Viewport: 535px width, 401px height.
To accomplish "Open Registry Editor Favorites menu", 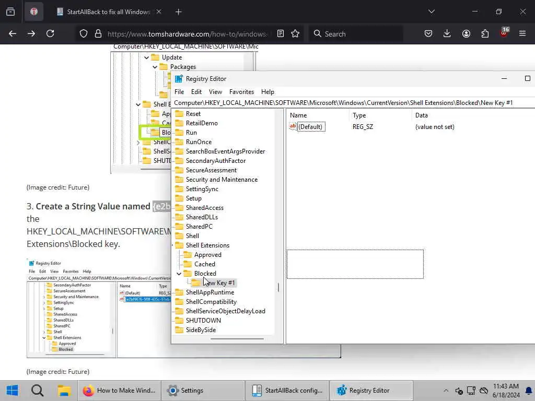I will 241,92.
